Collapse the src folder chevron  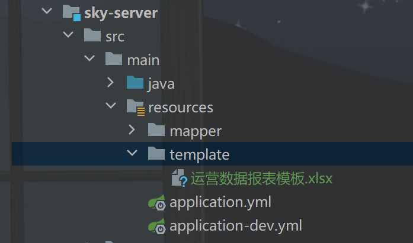[68, 34]
